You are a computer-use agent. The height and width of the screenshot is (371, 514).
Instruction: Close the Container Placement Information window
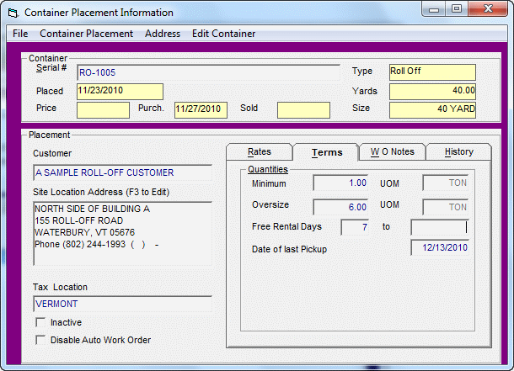[488, 9]
